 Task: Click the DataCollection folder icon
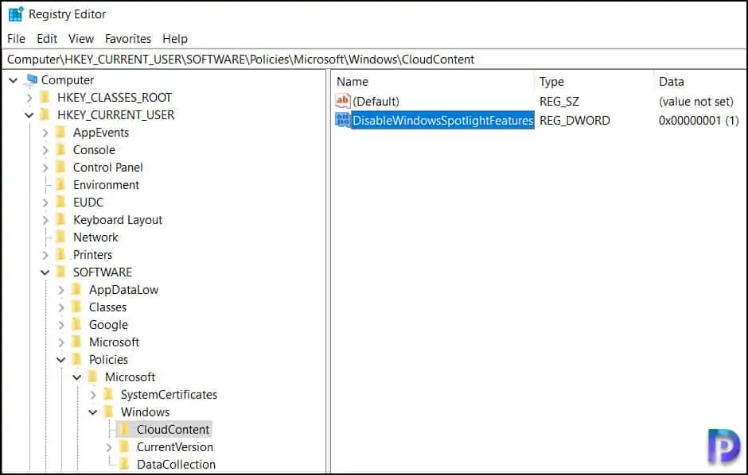pos(124,464)
